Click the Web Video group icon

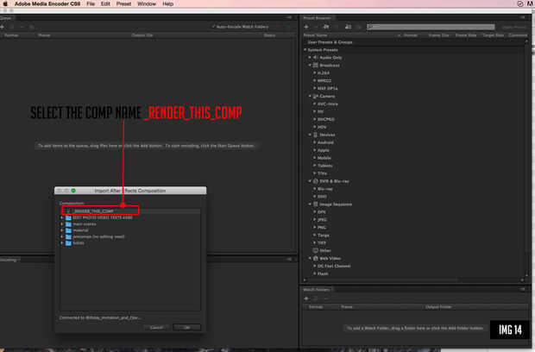316,258
